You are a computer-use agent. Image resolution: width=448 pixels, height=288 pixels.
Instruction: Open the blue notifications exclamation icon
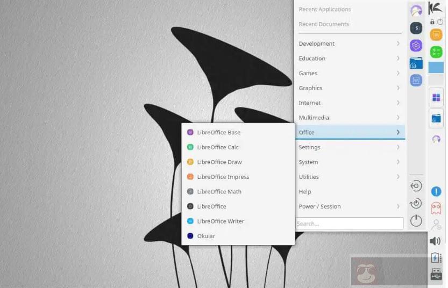click(436, 191)
